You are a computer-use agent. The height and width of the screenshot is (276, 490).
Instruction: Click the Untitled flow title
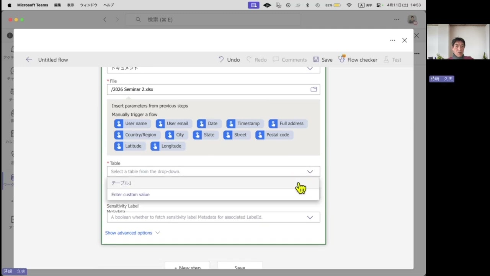(x=53, y=60)
